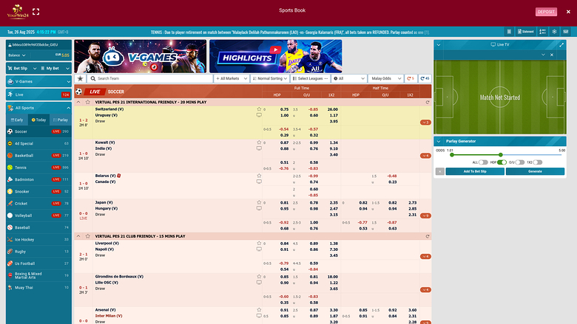Open the V-Games banner

click(141, 57)
